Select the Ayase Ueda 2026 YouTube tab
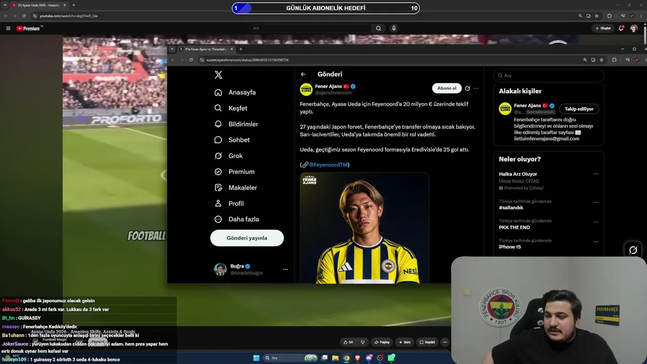This screenshot has height=364, width=647. (39, 5)
